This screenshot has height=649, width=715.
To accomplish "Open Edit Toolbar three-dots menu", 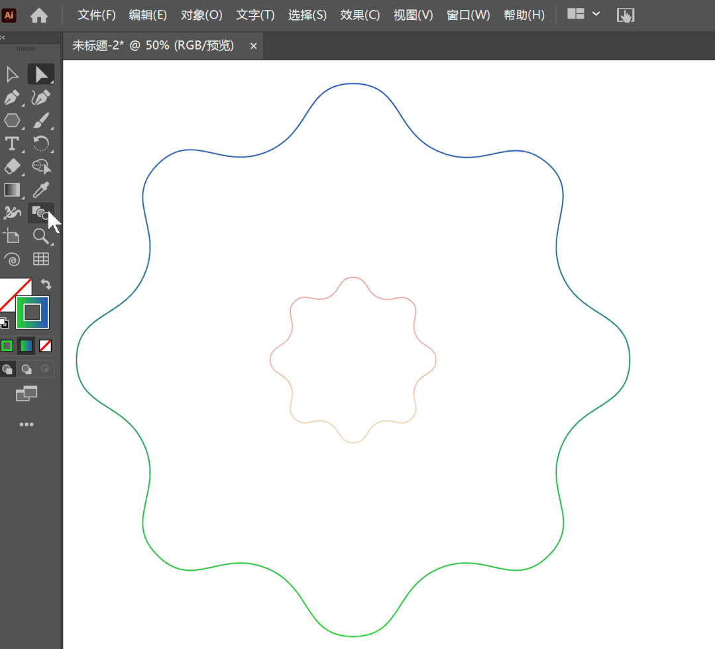I will coord(27,424).
